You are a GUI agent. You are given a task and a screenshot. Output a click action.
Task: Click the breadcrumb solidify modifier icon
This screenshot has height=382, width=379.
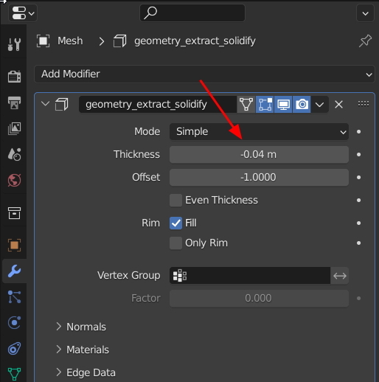click(x=120, y=41)
